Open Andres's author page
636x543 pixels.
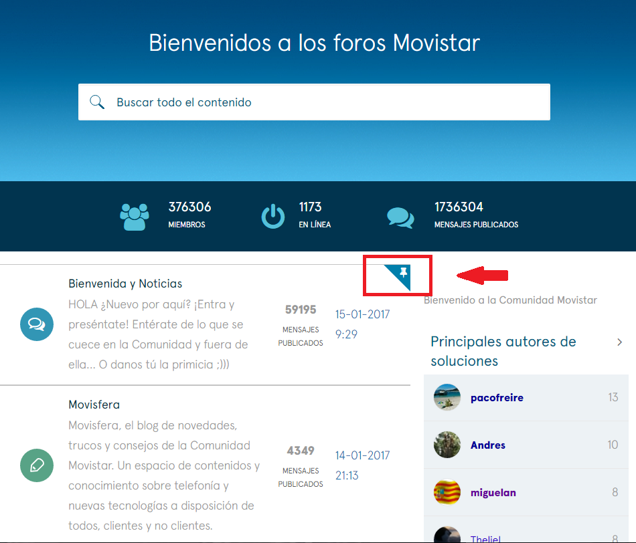488,445
